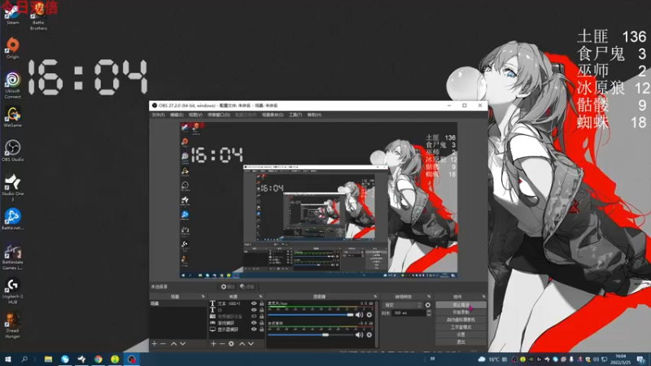651x366 pixels.
Task: Open source 属性 properties button above Scenes
Action: pos(228,287)
